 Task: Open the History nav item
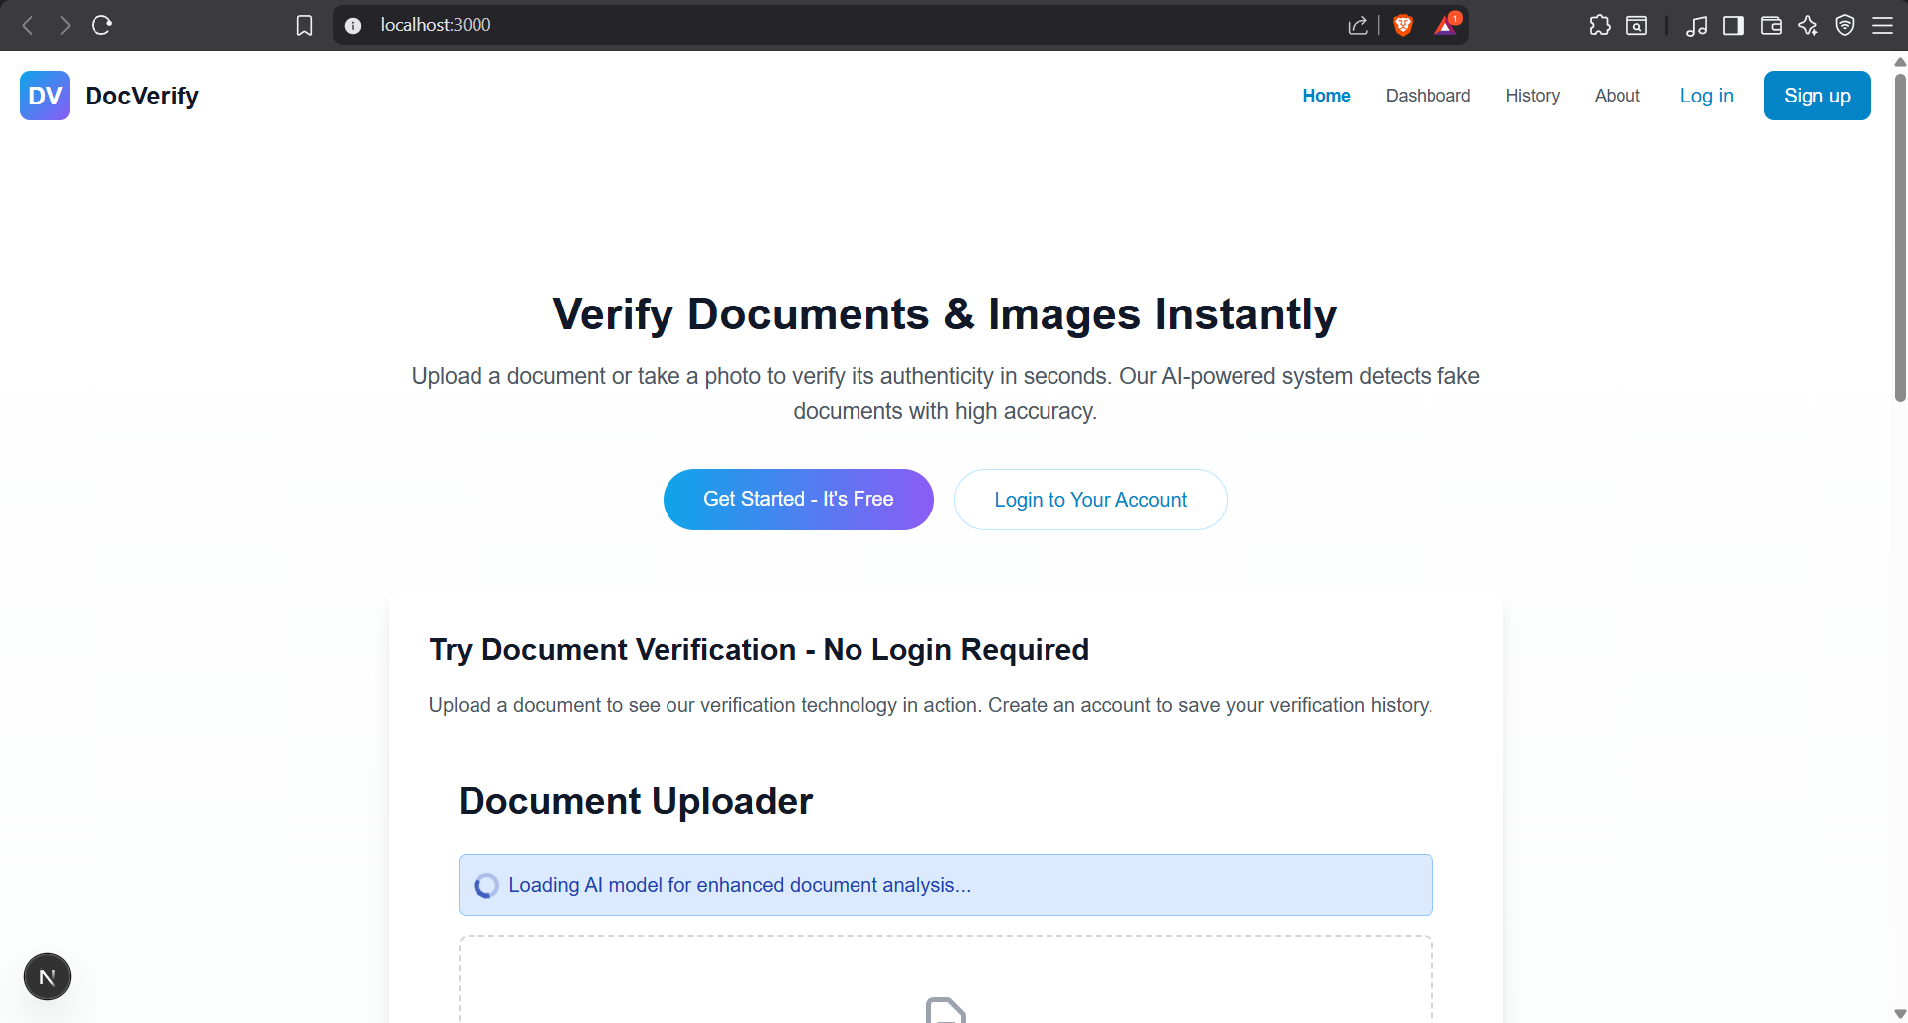coord(1532,96)
